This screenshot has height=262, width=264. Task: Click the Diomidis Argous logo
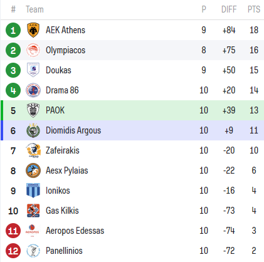[x=33, y=130]
